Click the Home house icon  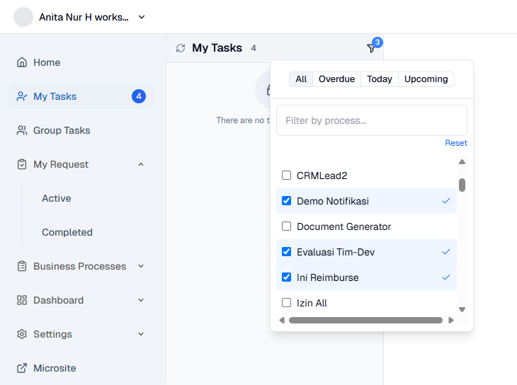pyautogui.click(x=22, y=62)
